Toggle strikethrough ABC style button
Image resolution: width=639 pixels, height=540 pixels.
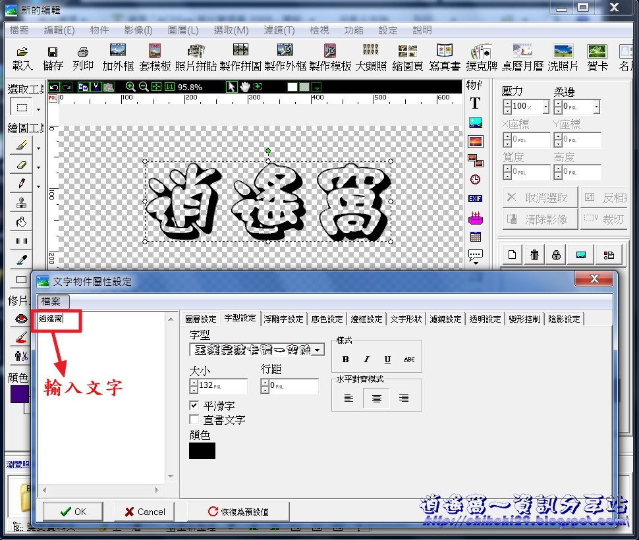(409, 359)
